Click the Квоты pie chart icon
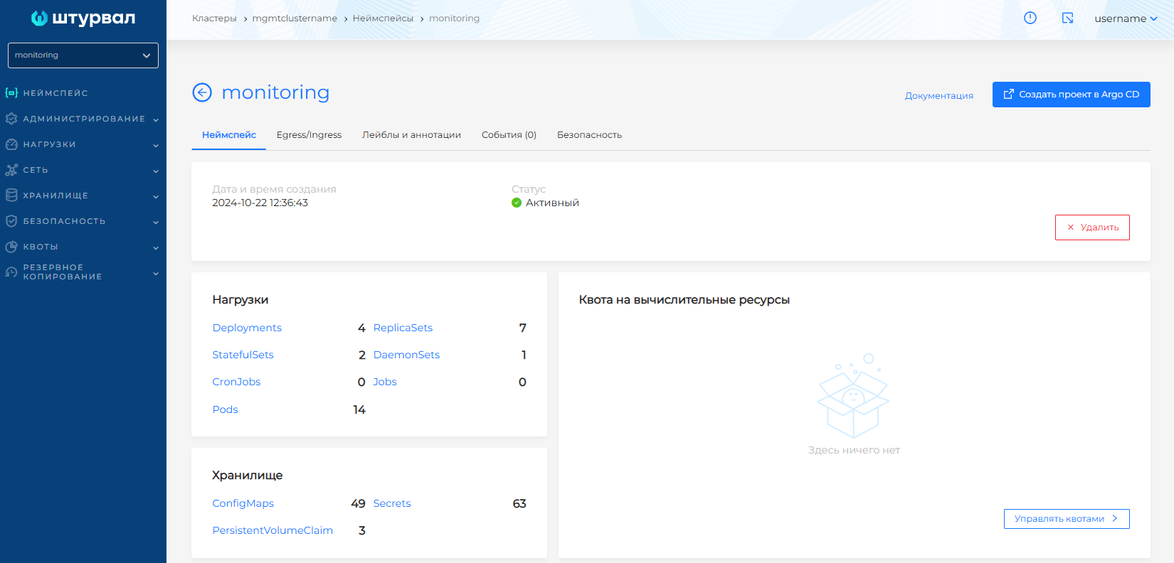Image resolution: width=1174 pixels, height=563 pixels. (11, 247)
